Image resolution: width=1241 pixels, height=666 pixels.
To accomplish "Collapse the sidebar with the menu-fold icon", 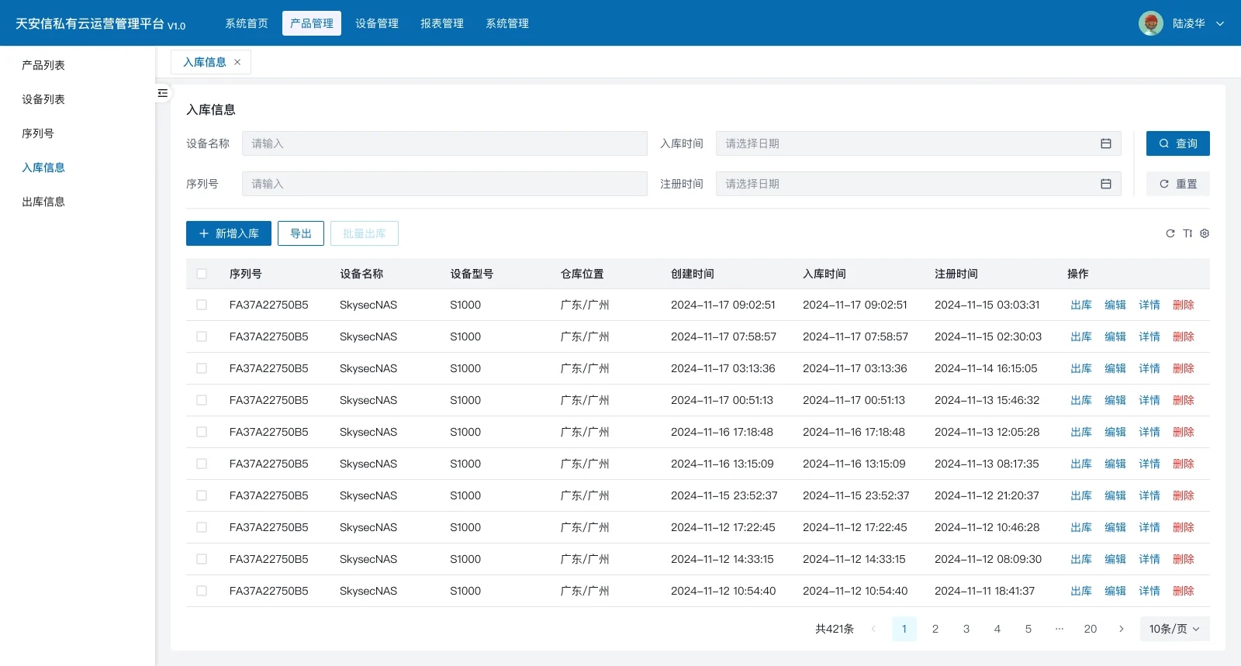I will [162, 93].
